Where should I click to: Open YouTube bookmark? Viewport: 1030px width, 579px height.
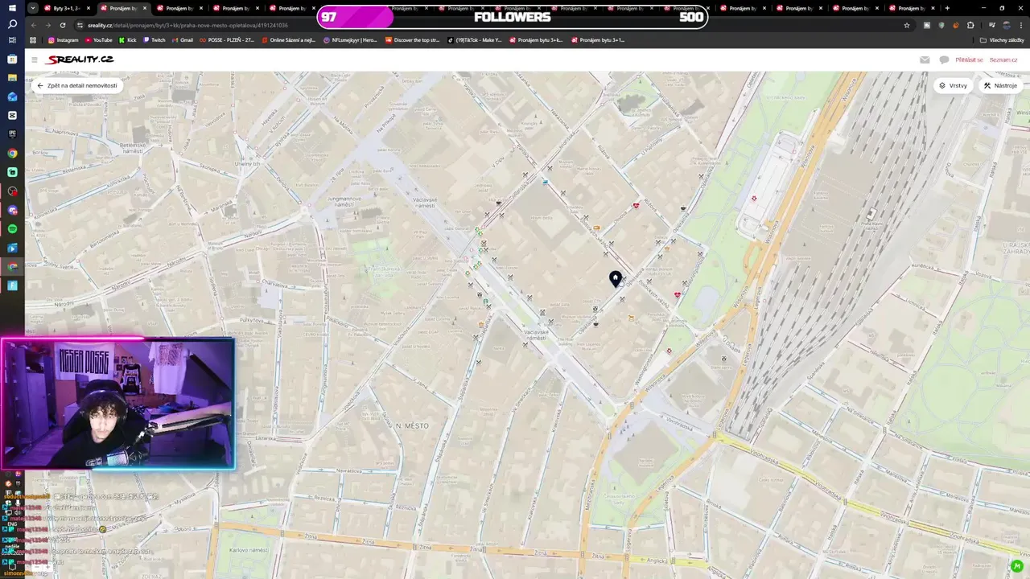(x=99, y=39)
